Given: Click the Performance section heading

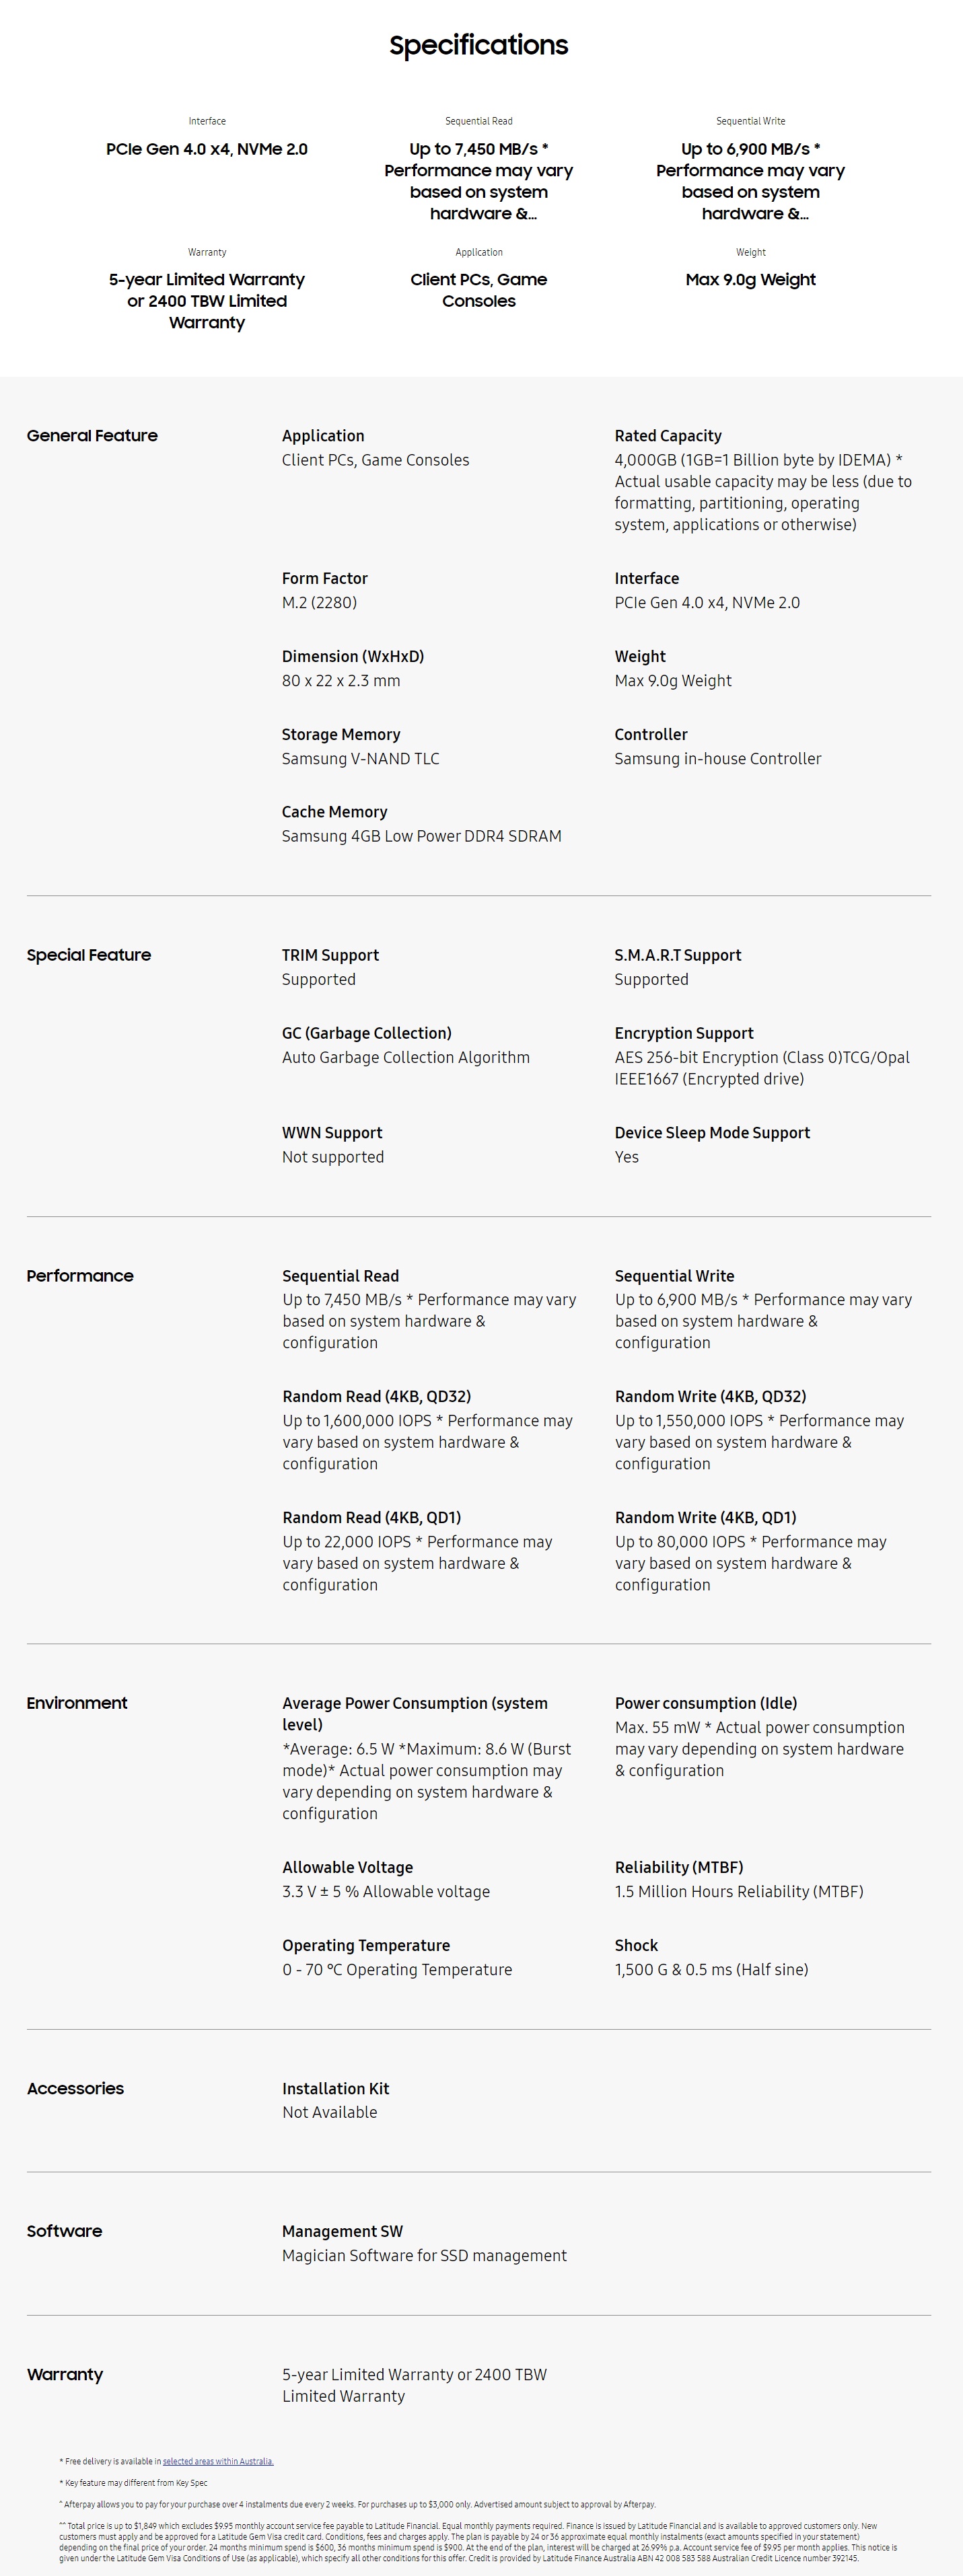Looking at the screenshot, I should coord(80,1276).
